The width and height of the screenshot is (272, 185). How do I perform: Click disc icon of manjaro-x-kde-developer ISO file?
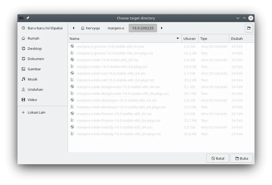(72, 100)
